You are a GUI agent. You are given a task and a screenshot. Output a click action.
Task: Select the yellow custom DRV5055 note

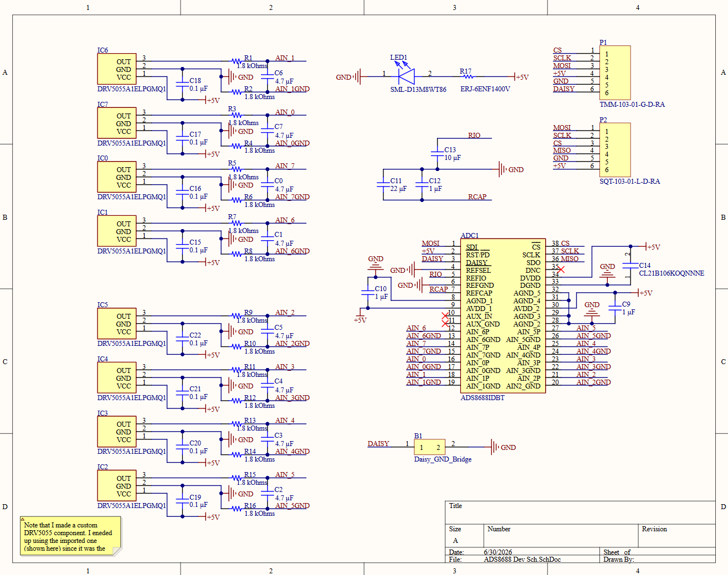(70, 536)
